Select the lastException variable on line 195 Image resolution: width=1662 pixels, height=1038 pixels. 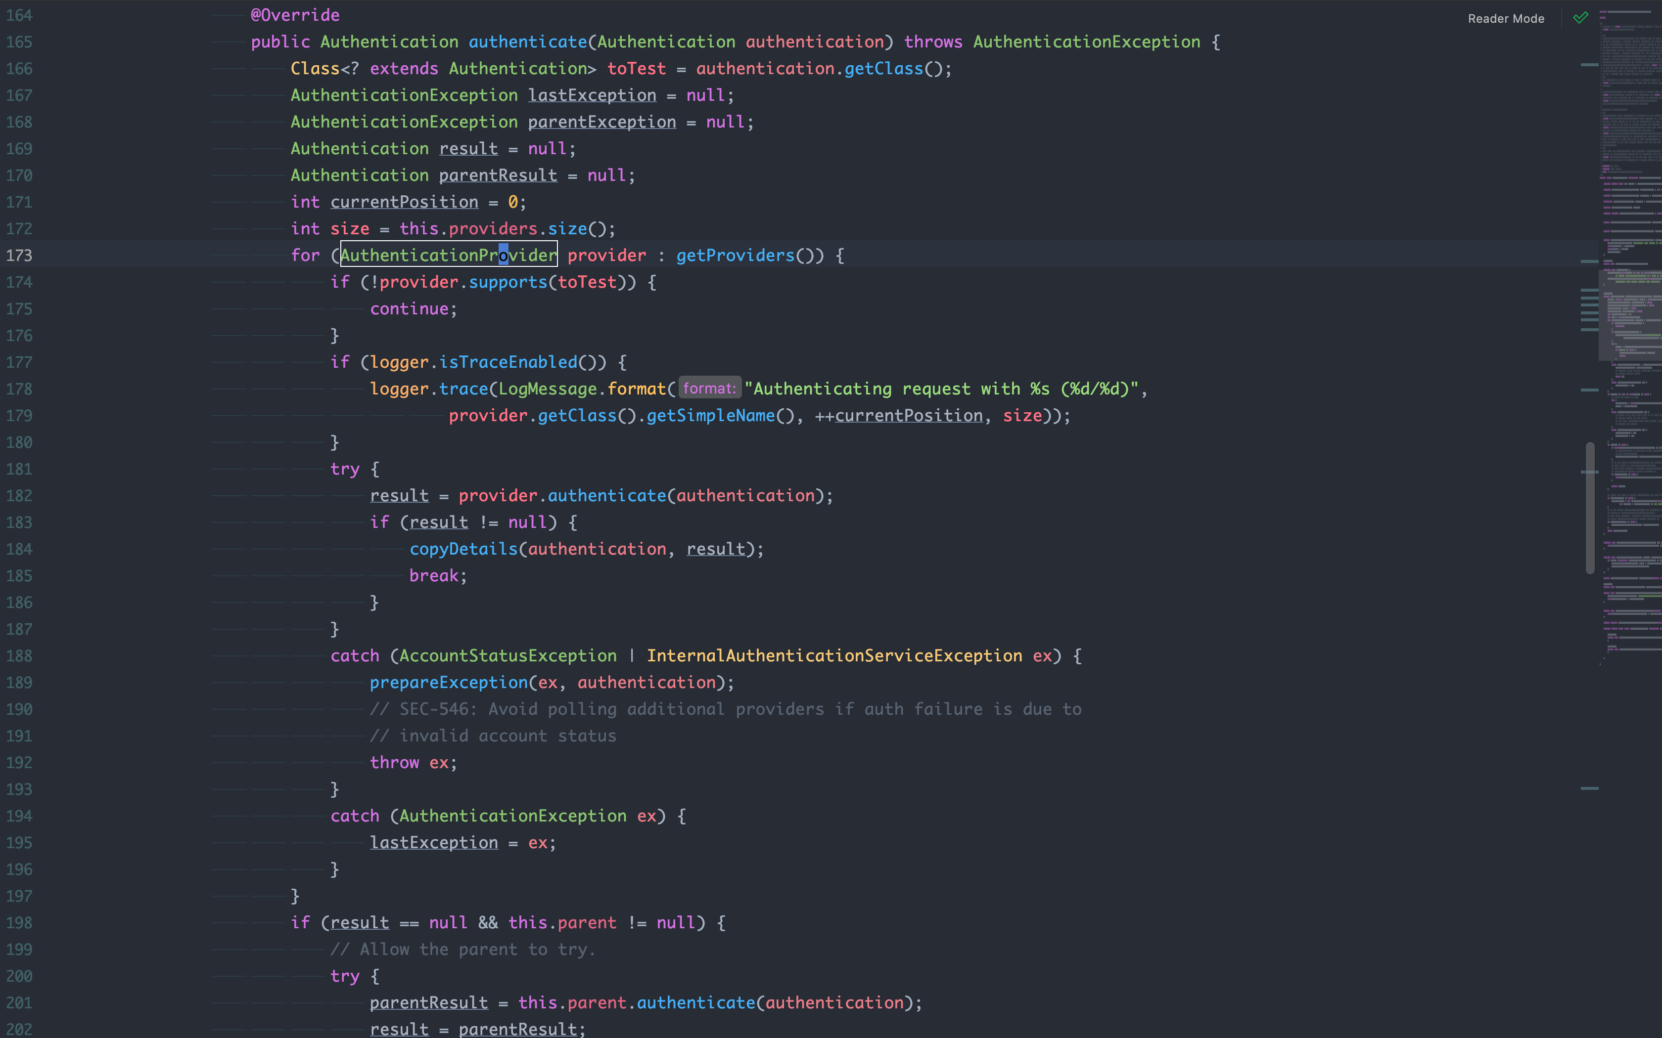pos(434,842)
